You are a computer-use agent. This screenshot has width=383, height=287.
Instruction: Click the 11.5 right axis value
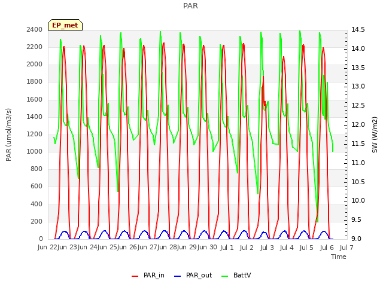point(358,143)
